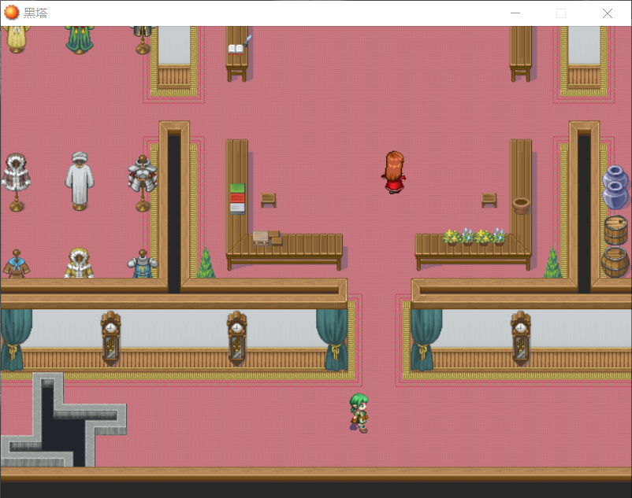The image size is (632, 498).
Task: Click the empty clay pot on the counter
Action: pyautogui.click(x=521, y=205)
